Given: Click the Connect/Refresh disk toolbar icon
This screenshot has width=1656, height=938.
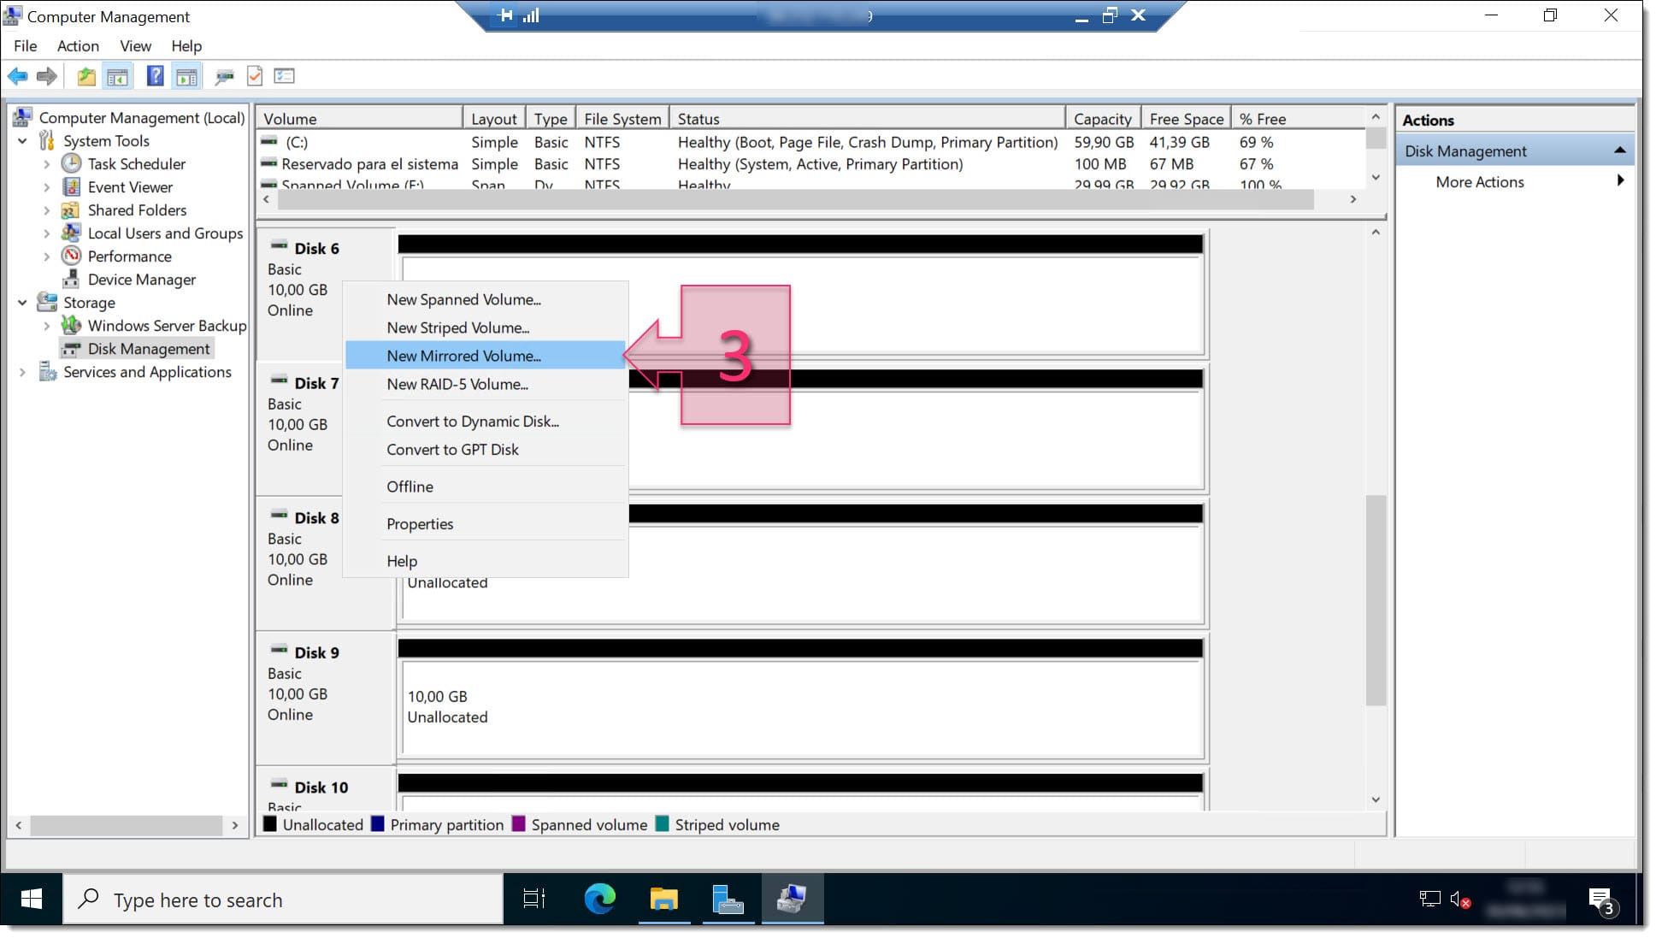Looking at the screenshot, I should 225,76.
